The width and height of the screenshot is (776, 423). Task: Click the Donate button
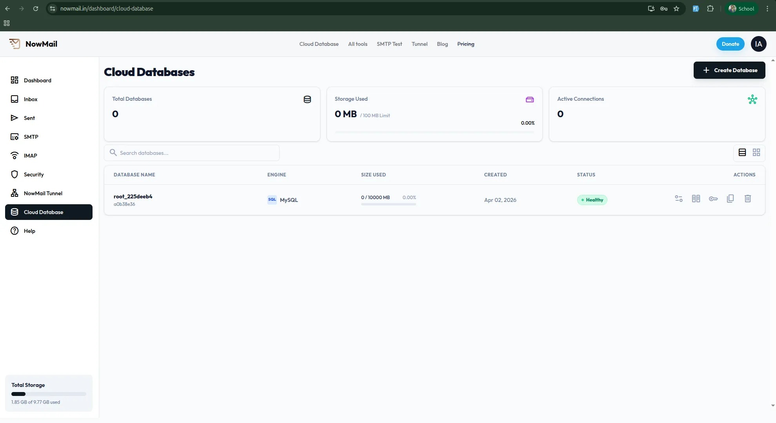click(730, 44)
